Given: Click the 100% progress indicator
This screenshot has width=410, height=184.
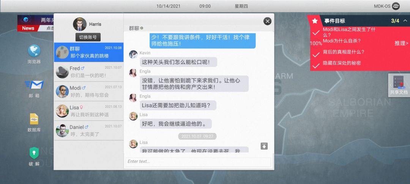Looking at the screenshot, I should (316, 44).
